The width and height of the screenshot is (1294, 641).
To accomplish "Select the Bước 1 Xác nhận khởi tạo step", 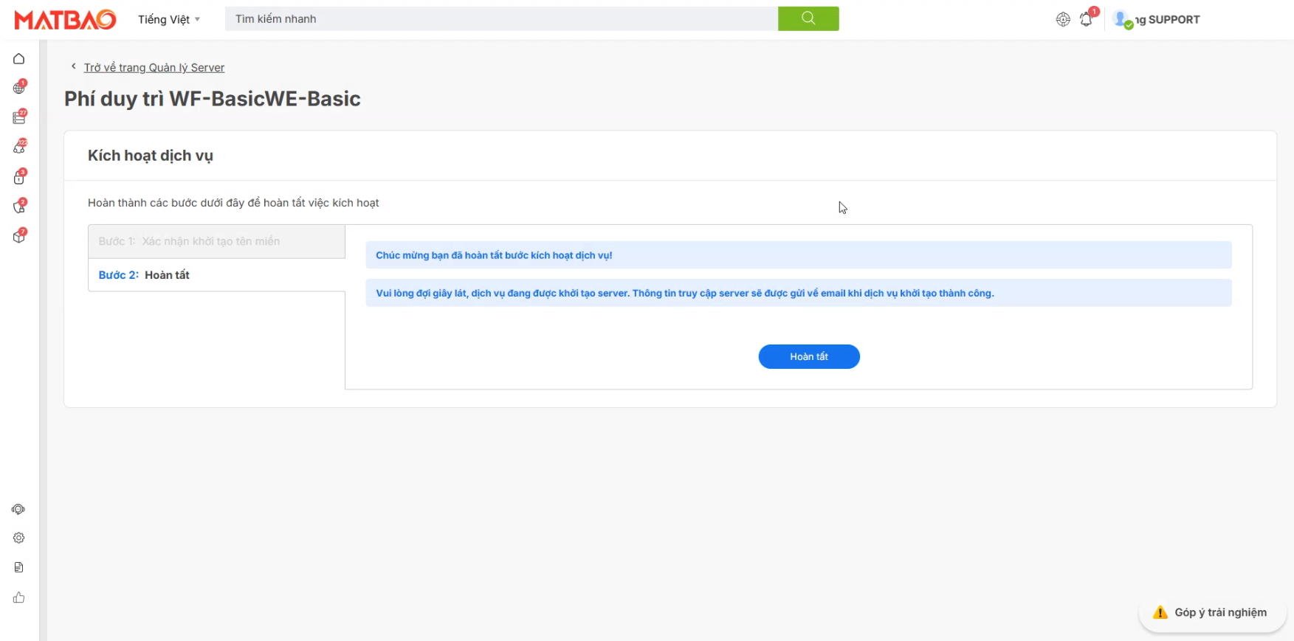I will [216, 241].
